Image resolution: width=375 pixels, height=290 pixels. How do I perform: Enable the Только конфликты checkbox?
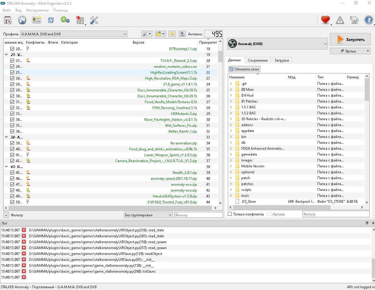230,214
